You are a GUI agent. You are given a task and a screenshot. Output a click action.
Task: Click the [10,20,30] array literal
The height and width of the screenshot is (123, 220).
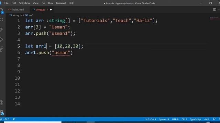tap(68, 46)
